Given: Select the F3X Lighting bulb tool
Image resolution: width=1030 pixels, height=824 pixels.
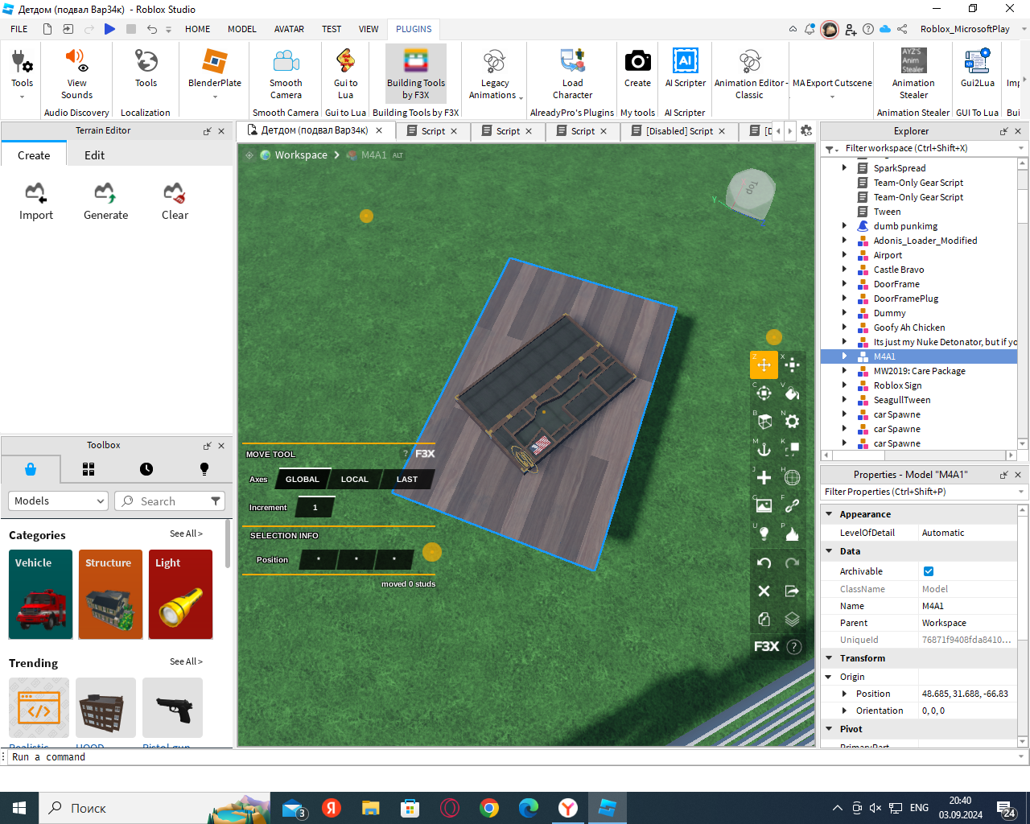Looking at the screenshot, I should click(x=764, y=534).
